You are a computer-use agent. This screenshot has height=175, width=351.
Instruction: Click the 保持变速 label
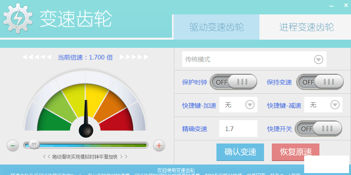(279, 82)
